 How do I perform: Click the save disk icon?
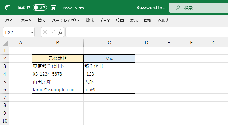(54, 7)
